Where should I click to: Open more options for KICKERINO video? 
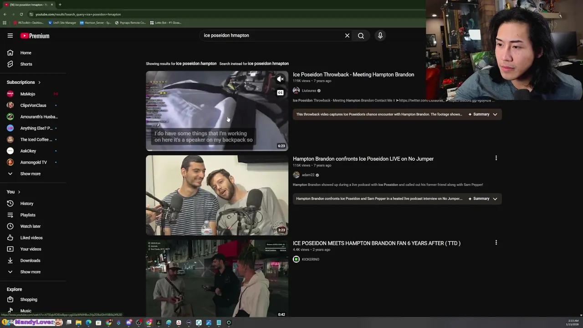496,242
